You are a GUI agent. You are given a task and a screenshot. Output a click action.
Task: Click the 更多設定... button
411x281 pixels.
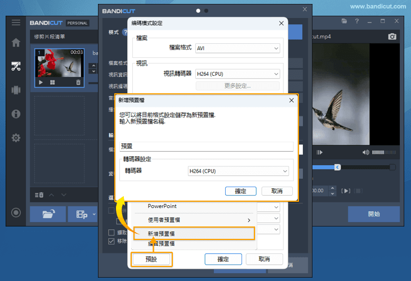point(238,86)
